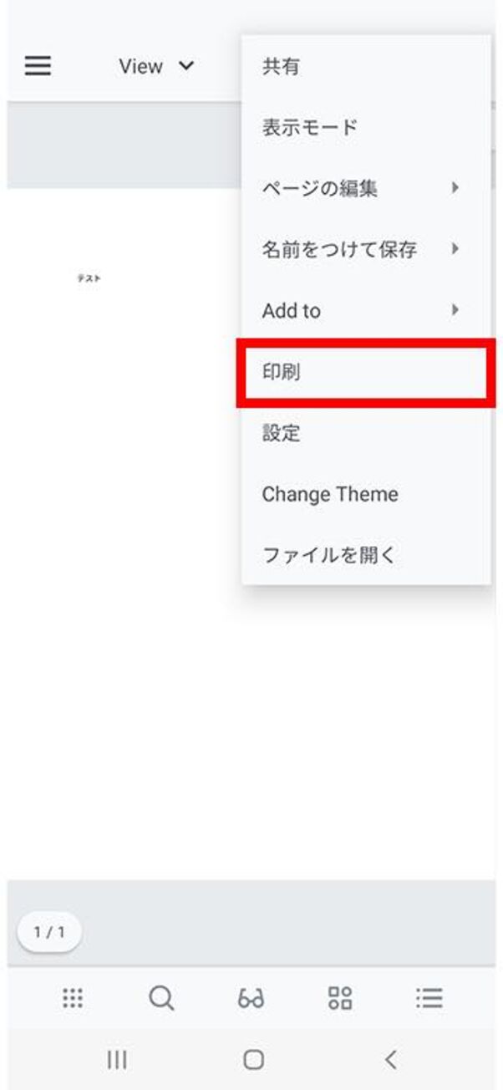The width and height of the screenshot is (503, 1090).
Task: Expand the Add to submenu arrow
Action: [x=455, y=310]
